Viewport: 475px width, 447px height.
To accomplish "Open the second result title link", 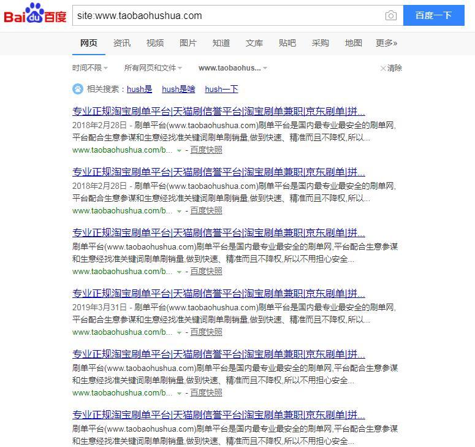I will coord(219,172).
